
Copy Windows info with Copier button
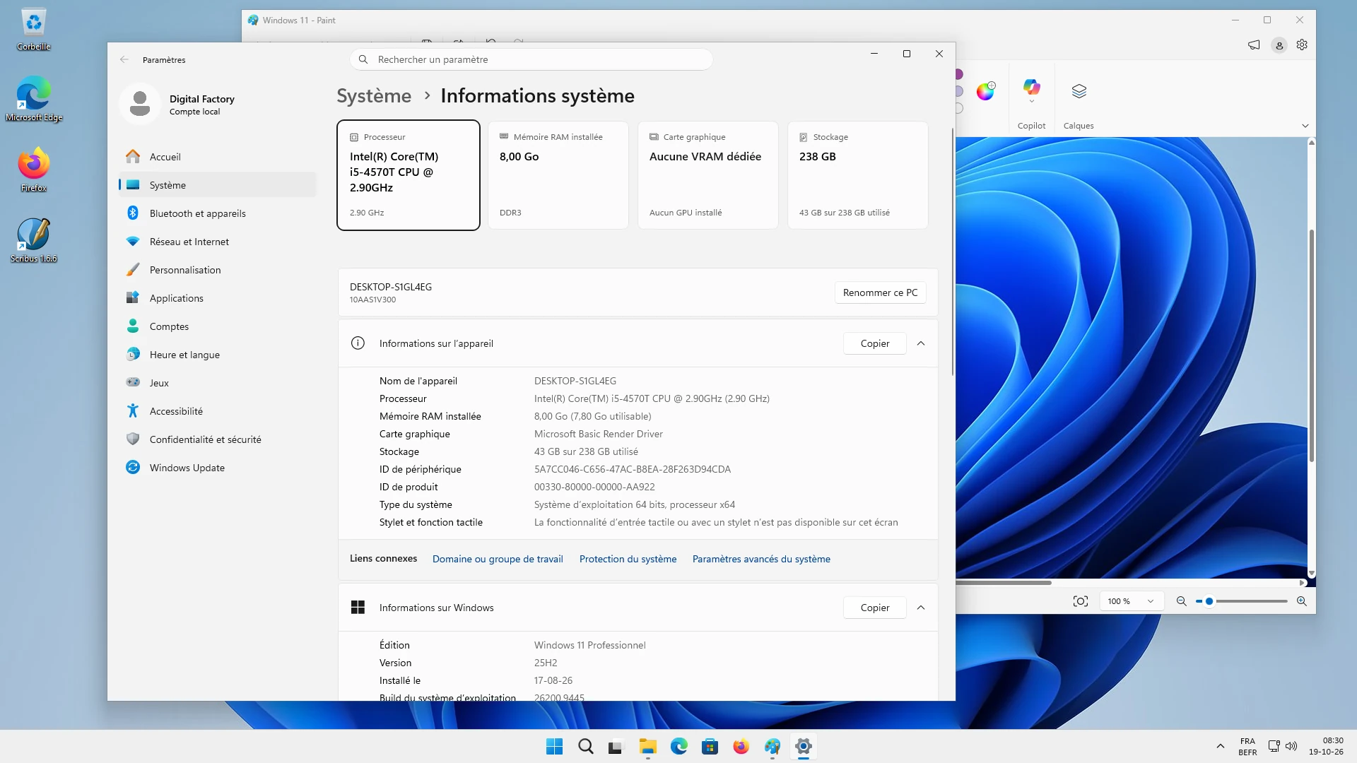point(874,608)
